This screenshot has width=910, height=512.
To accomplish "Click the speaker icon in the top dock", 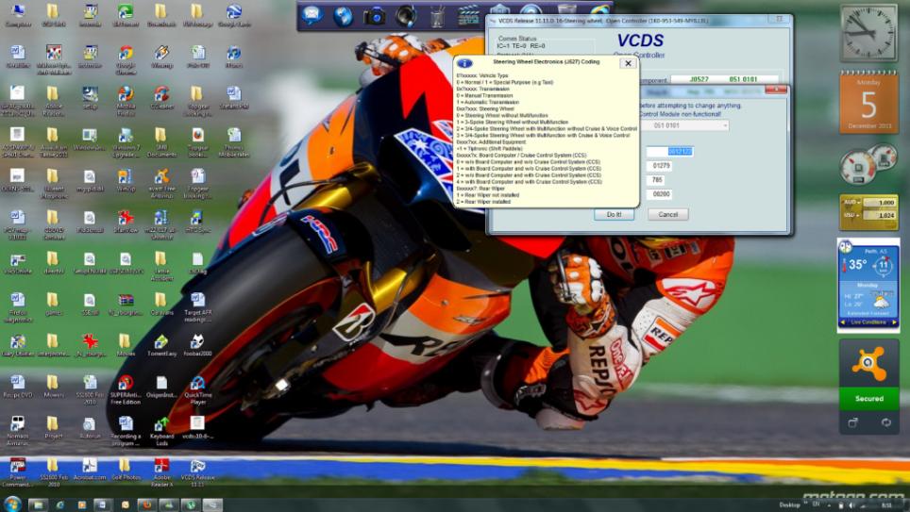I will point(406,16).
